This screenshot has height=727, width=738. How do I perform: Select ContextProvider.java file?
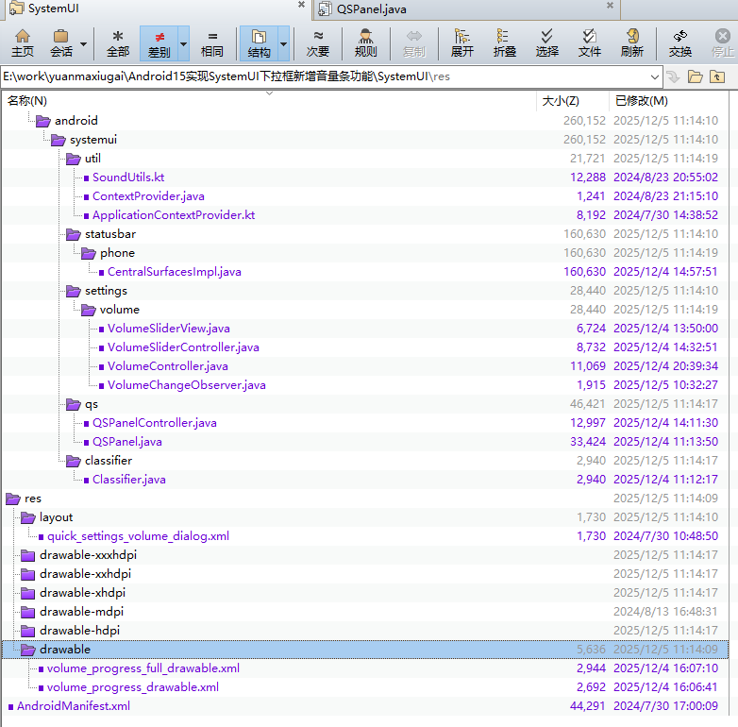click(148, 196)
